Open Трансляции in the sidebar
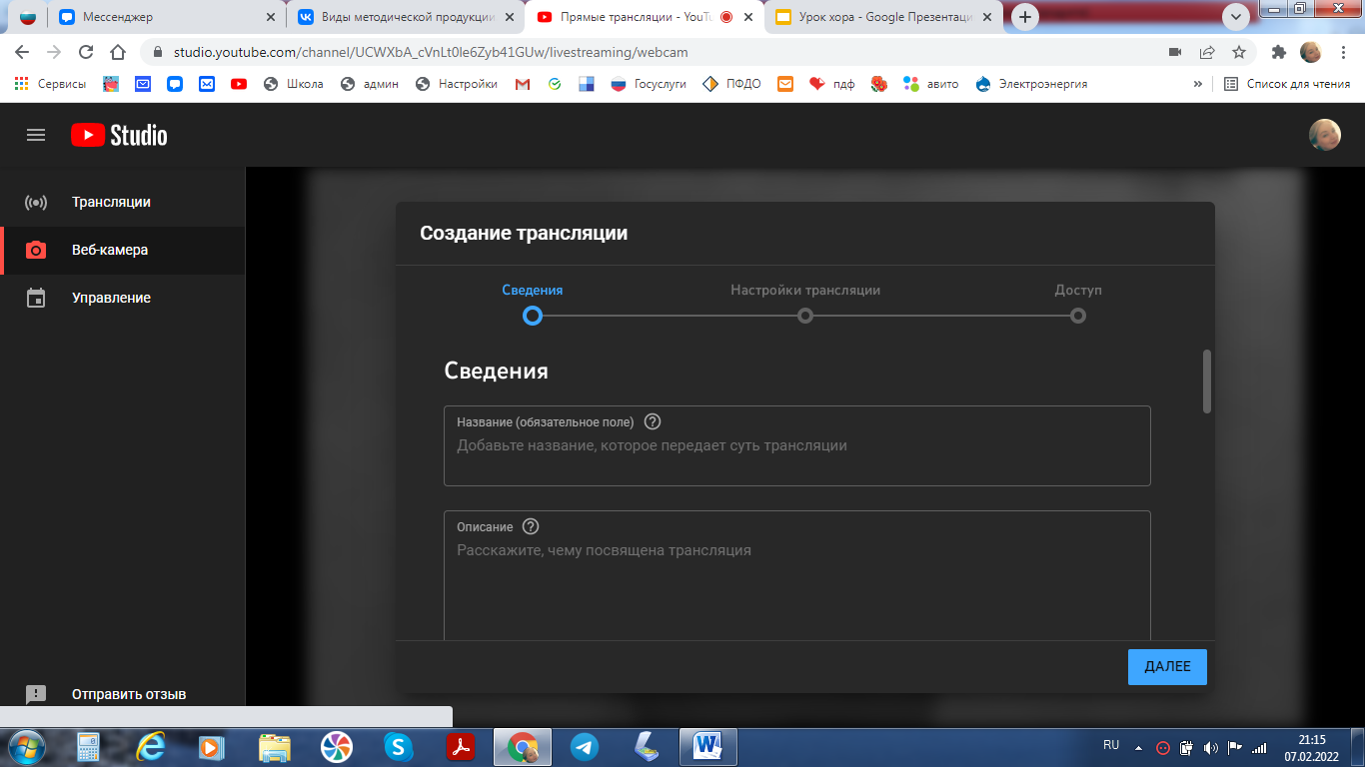Image resolution: width=1365 pixels, height=767 pixels. pos(122,202)
